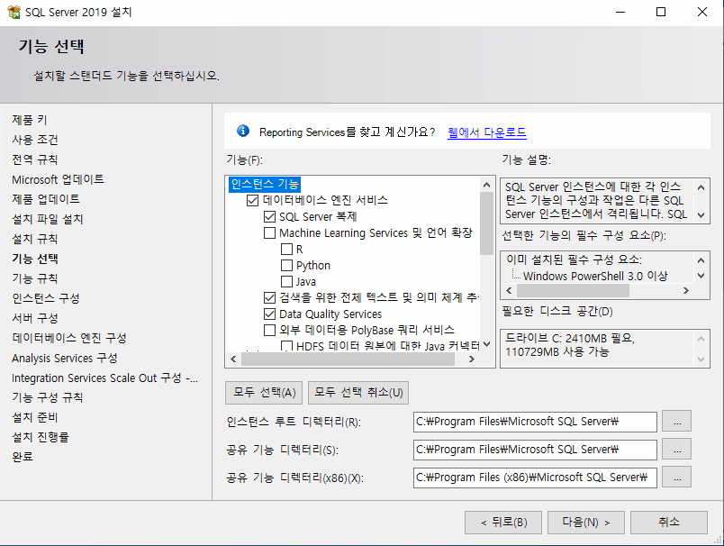Check the R language checkbox
The height and width of the screenshot is (546, 724).
pyautogui.click(x=286, y=249)
